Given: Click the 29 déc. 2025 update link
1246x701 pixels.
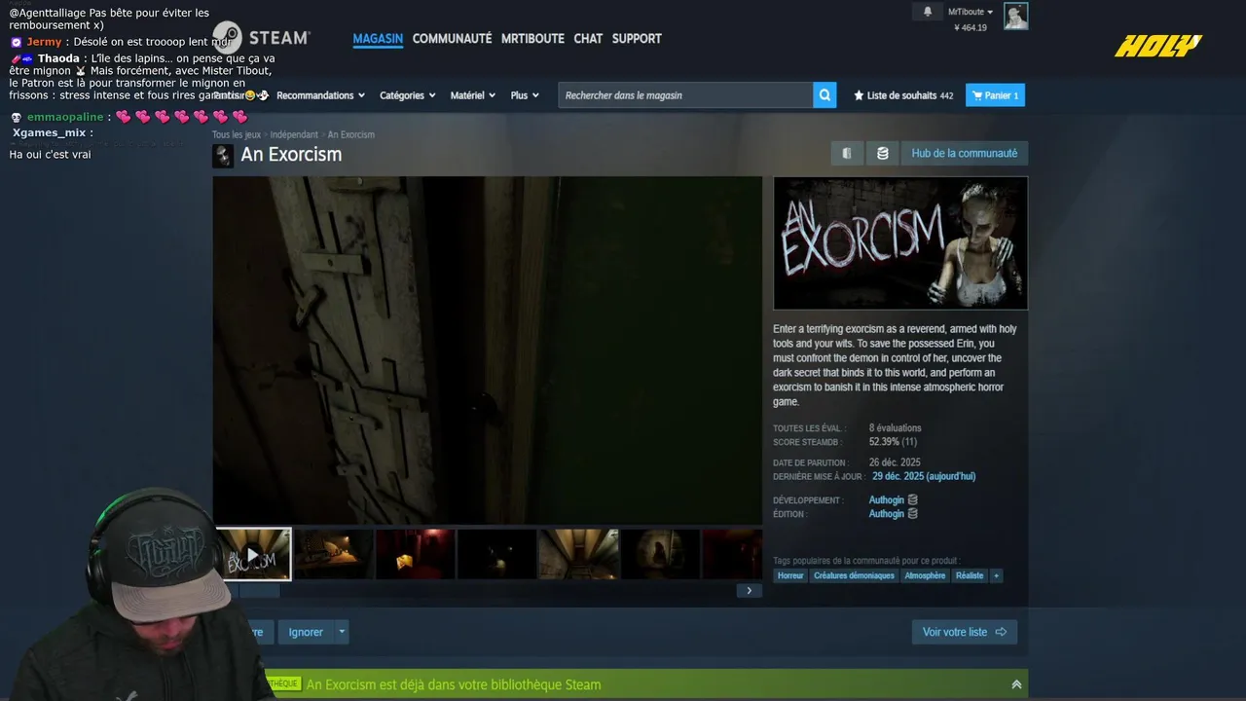Looking at the screenshot, I should click(924, 476).
